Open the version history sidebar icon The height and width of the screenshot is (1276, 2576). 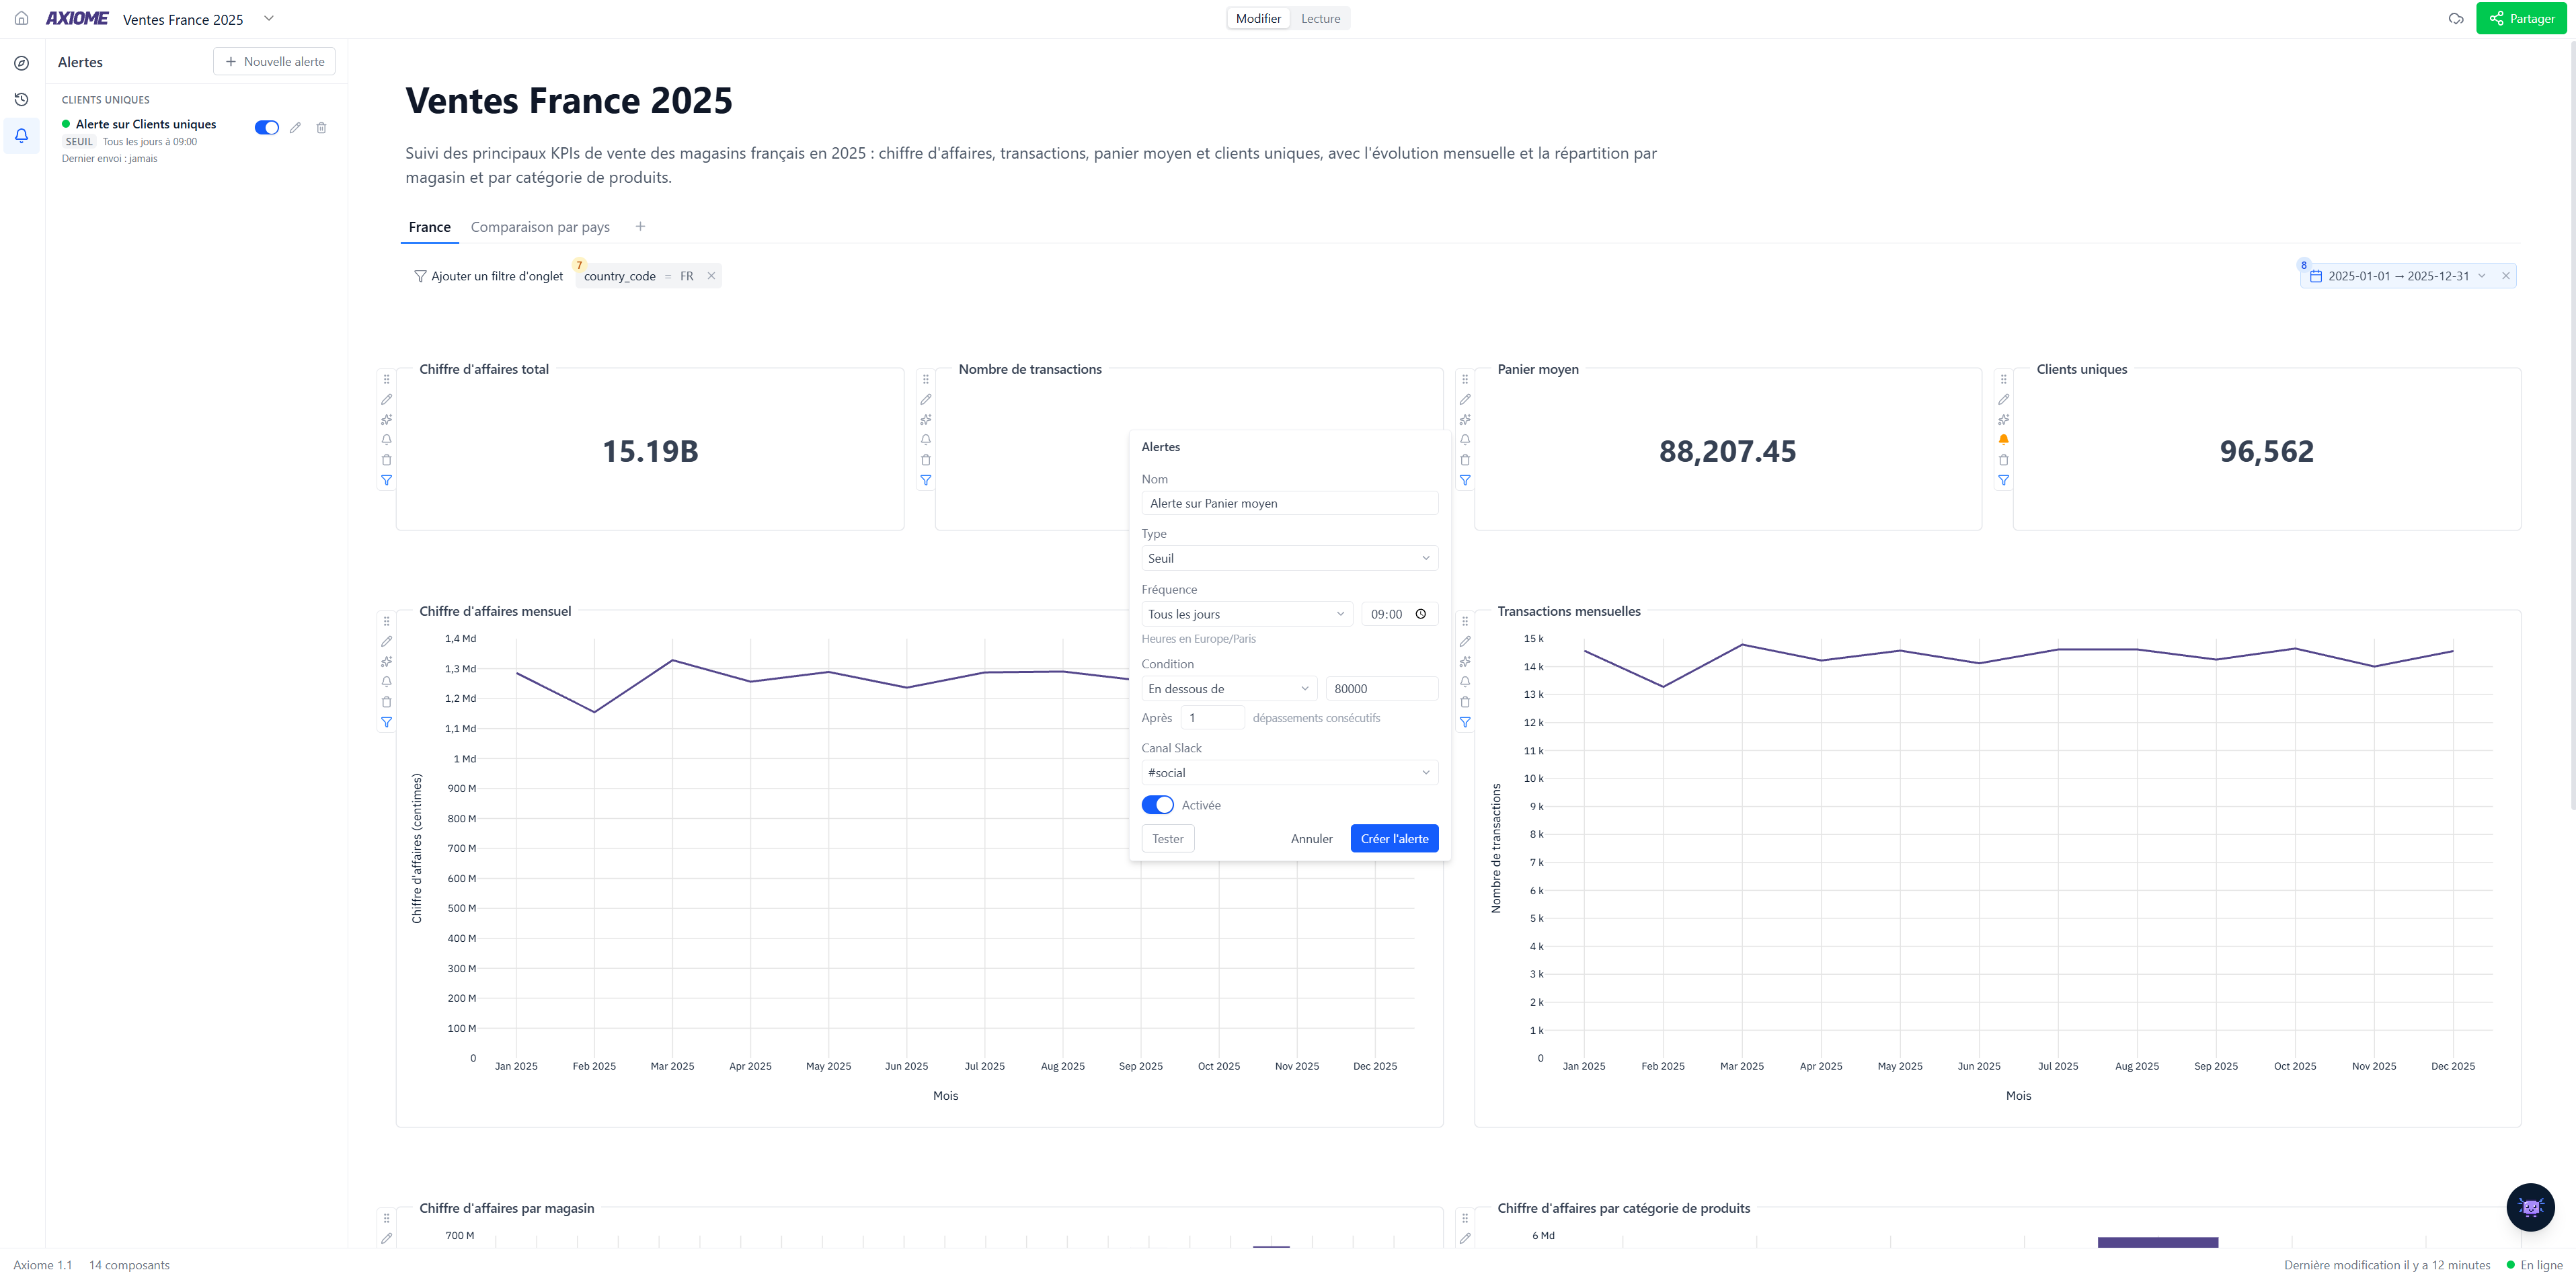click(21, 99)
